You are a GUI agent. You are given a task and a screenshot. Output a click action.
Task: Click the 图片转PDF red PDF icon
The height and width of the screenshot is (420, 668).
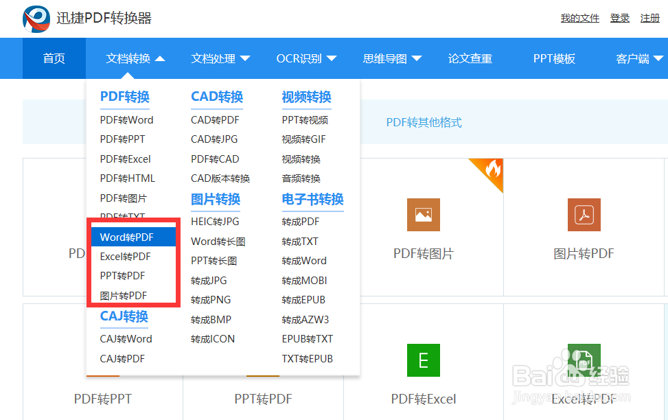pos(584,215)
